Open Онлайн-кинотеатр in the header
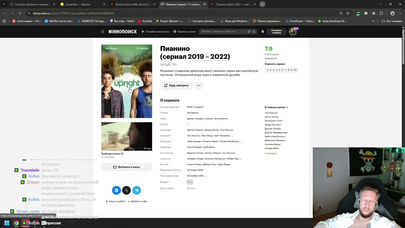 [x=155, y=32]
